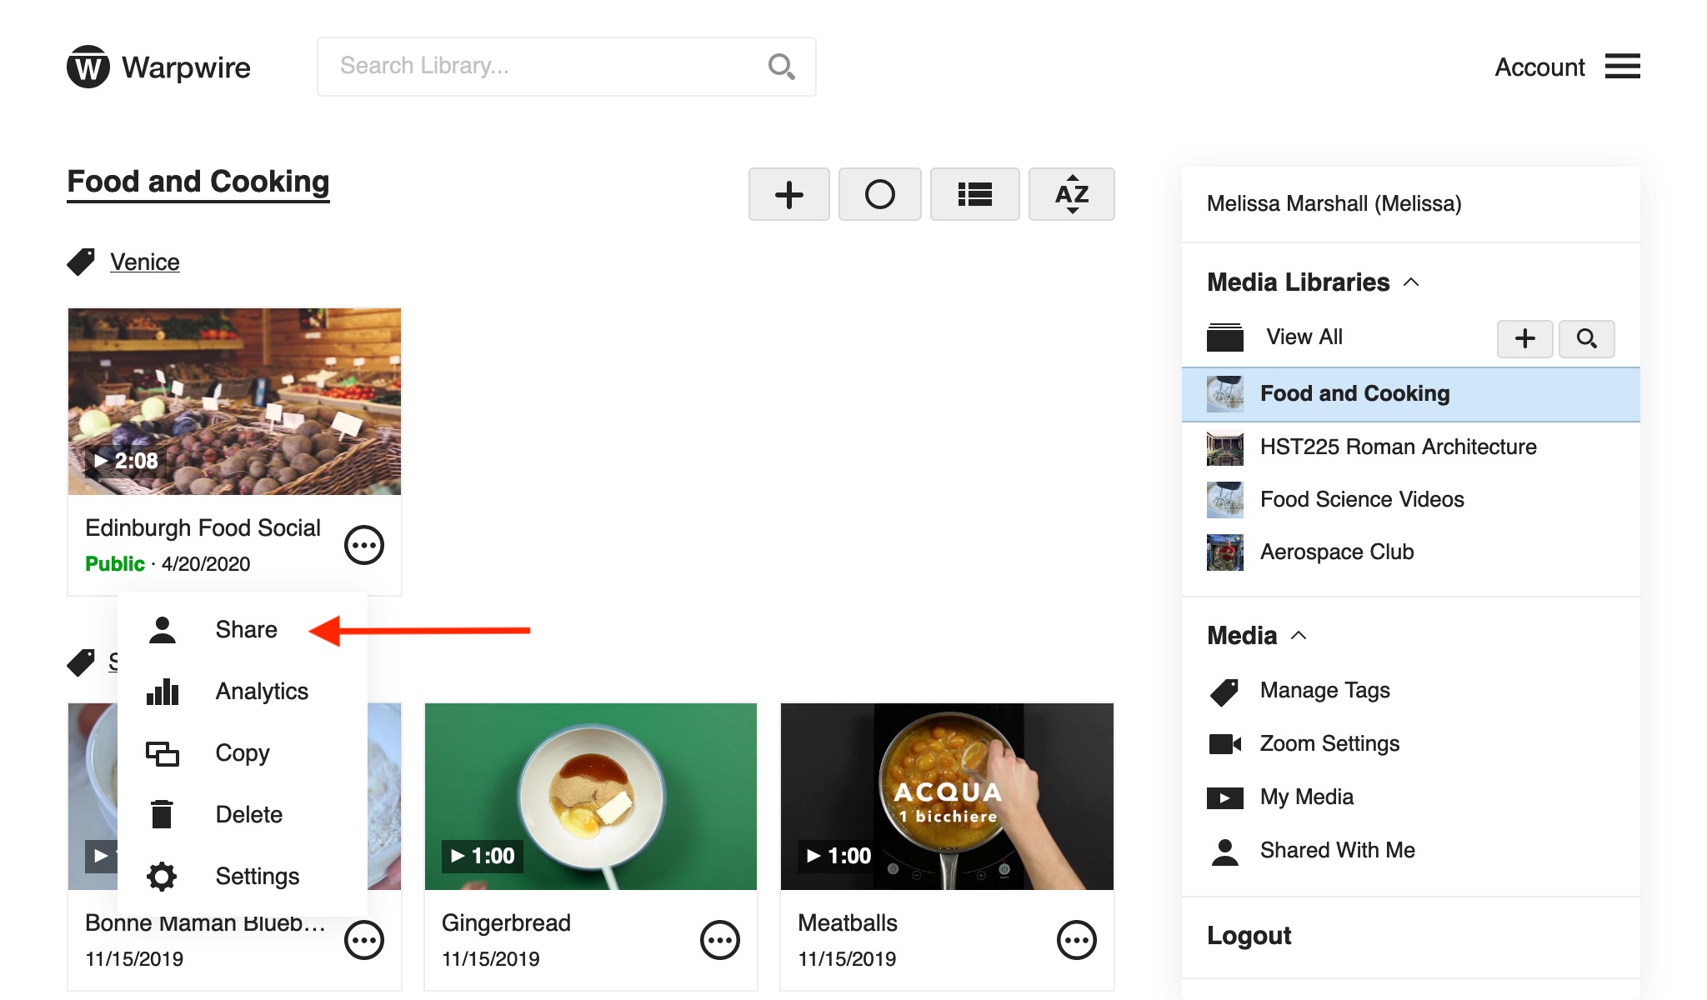Image resolution: width=1707 pixels, height=1000 pixels.
Task: Click the Analytics icon in dropdown
Action: [162, 691]
